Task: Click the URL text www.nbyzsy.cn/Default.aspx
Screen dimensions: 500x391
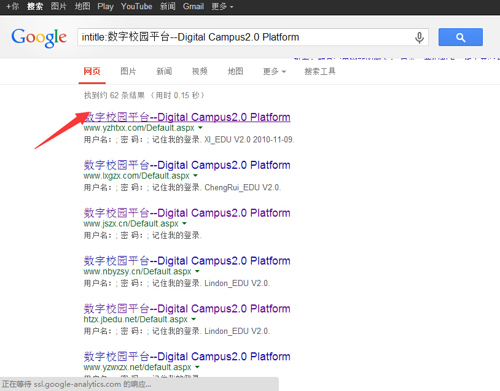Action: [x=138, y=271]
